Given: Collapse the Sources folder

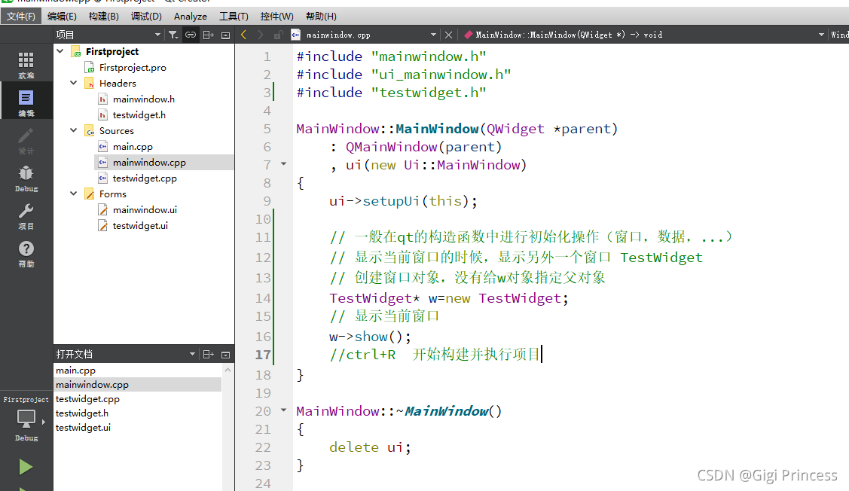Looking at the screenshot, I should point(74,130).
